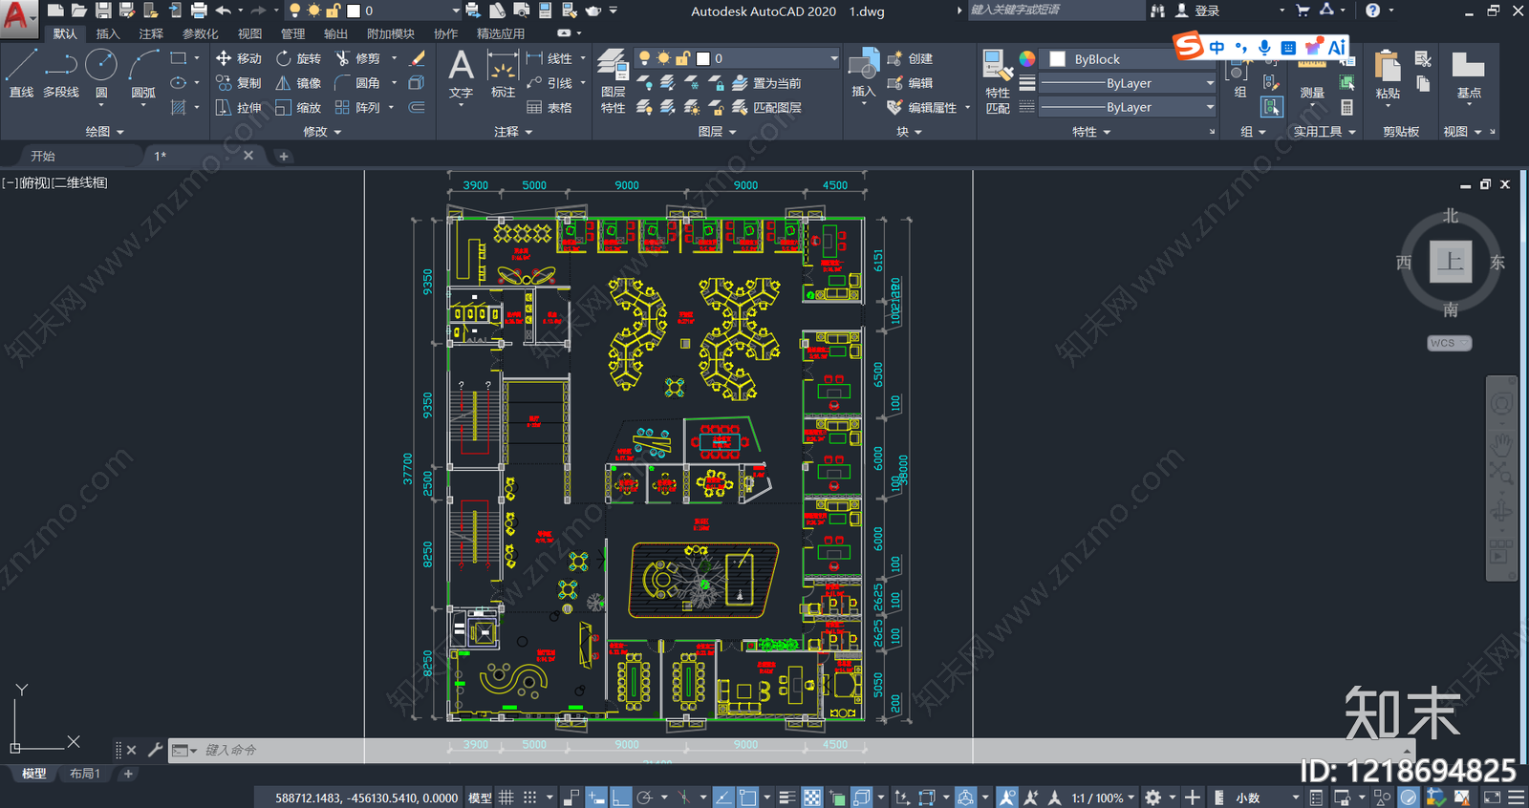Screen dimensions: 1529x808
Task: Toggle the 模型 model space status button
Action: click(x=480, y=797)
